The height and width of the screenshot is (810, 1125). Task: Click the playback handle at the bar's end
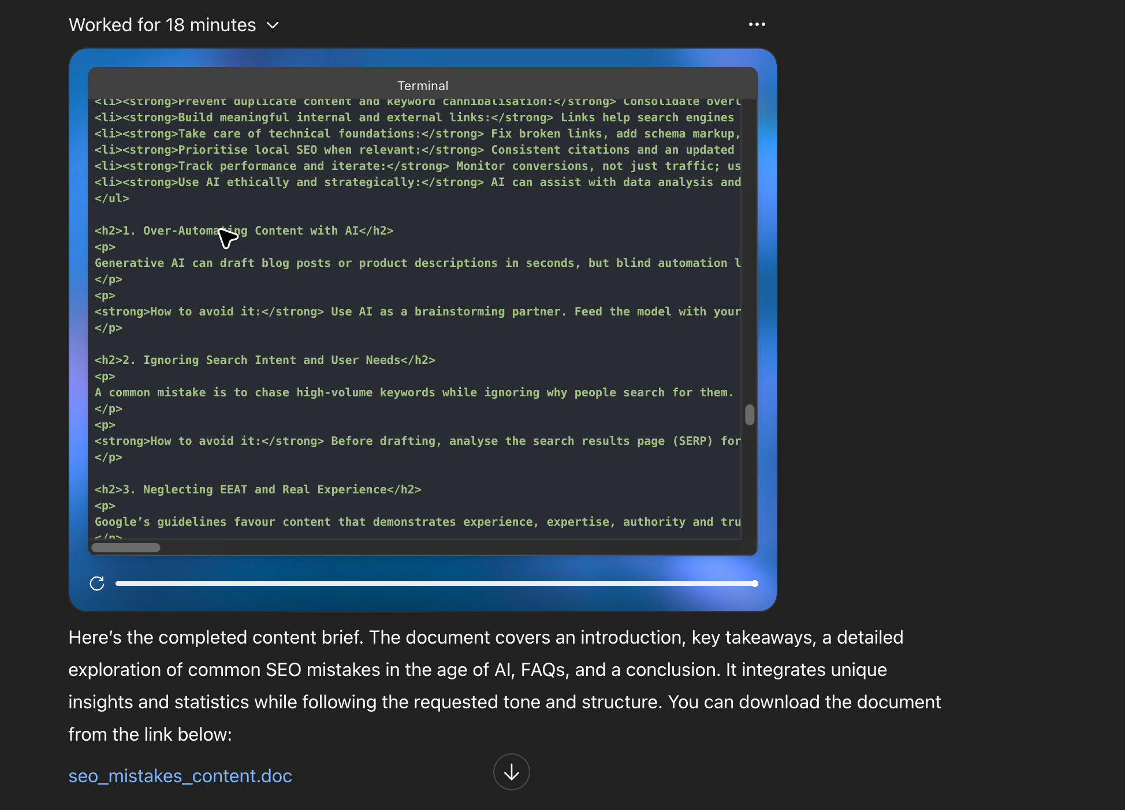(754, 584)
